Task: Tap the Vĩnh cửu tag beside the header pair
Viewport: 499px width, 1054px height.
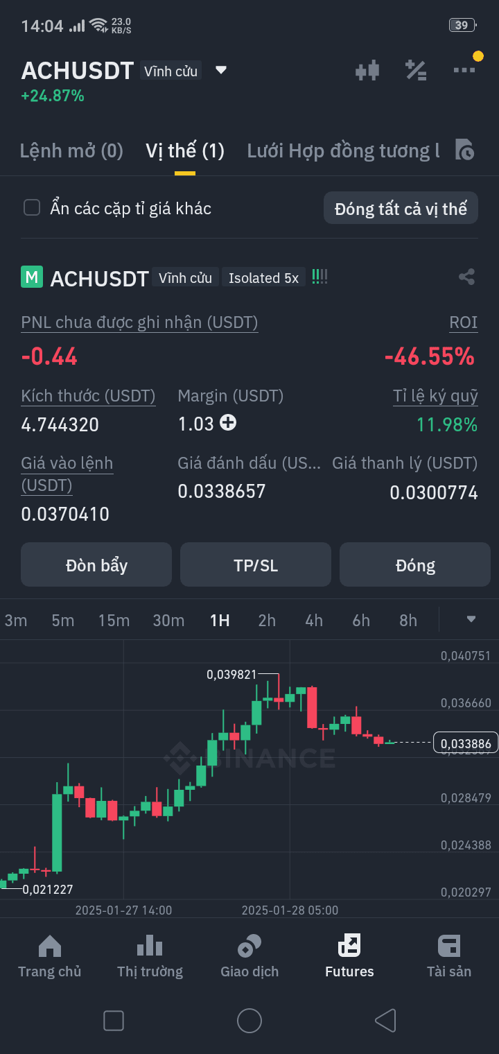Action: pos(170,71)
